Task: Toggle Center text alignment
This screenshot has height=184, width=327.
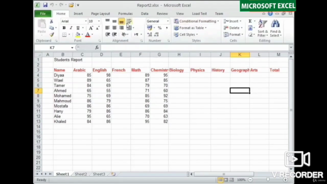Action: (x=114, y=28)
